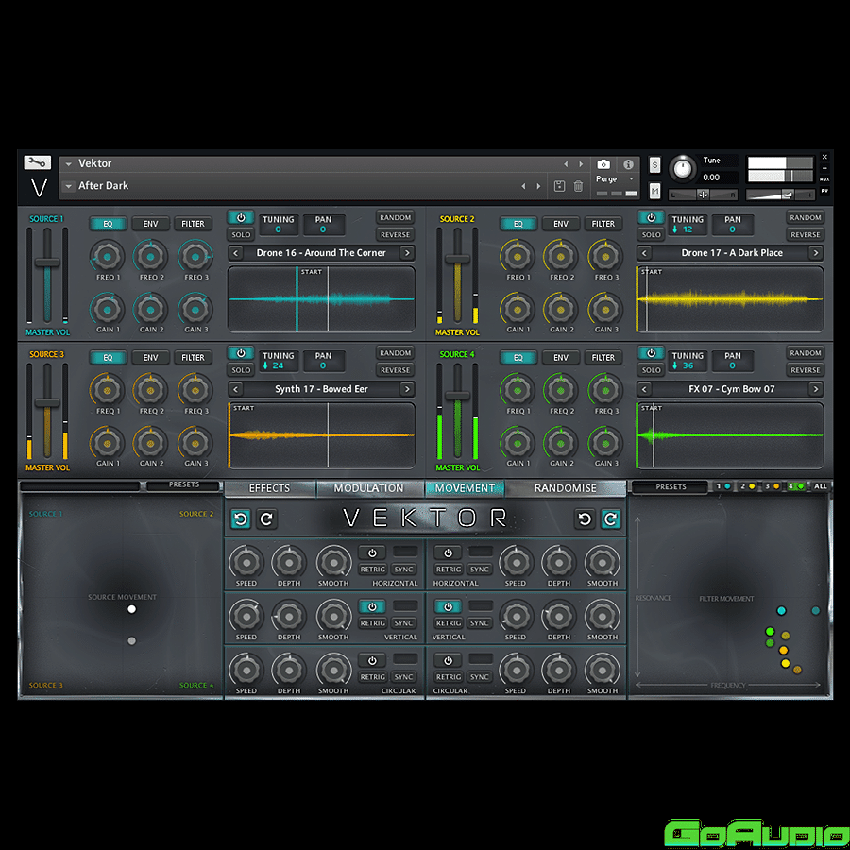Click the white source movement dot
Viewport: 850px width, 850px height.
click(x=131, y=609)
